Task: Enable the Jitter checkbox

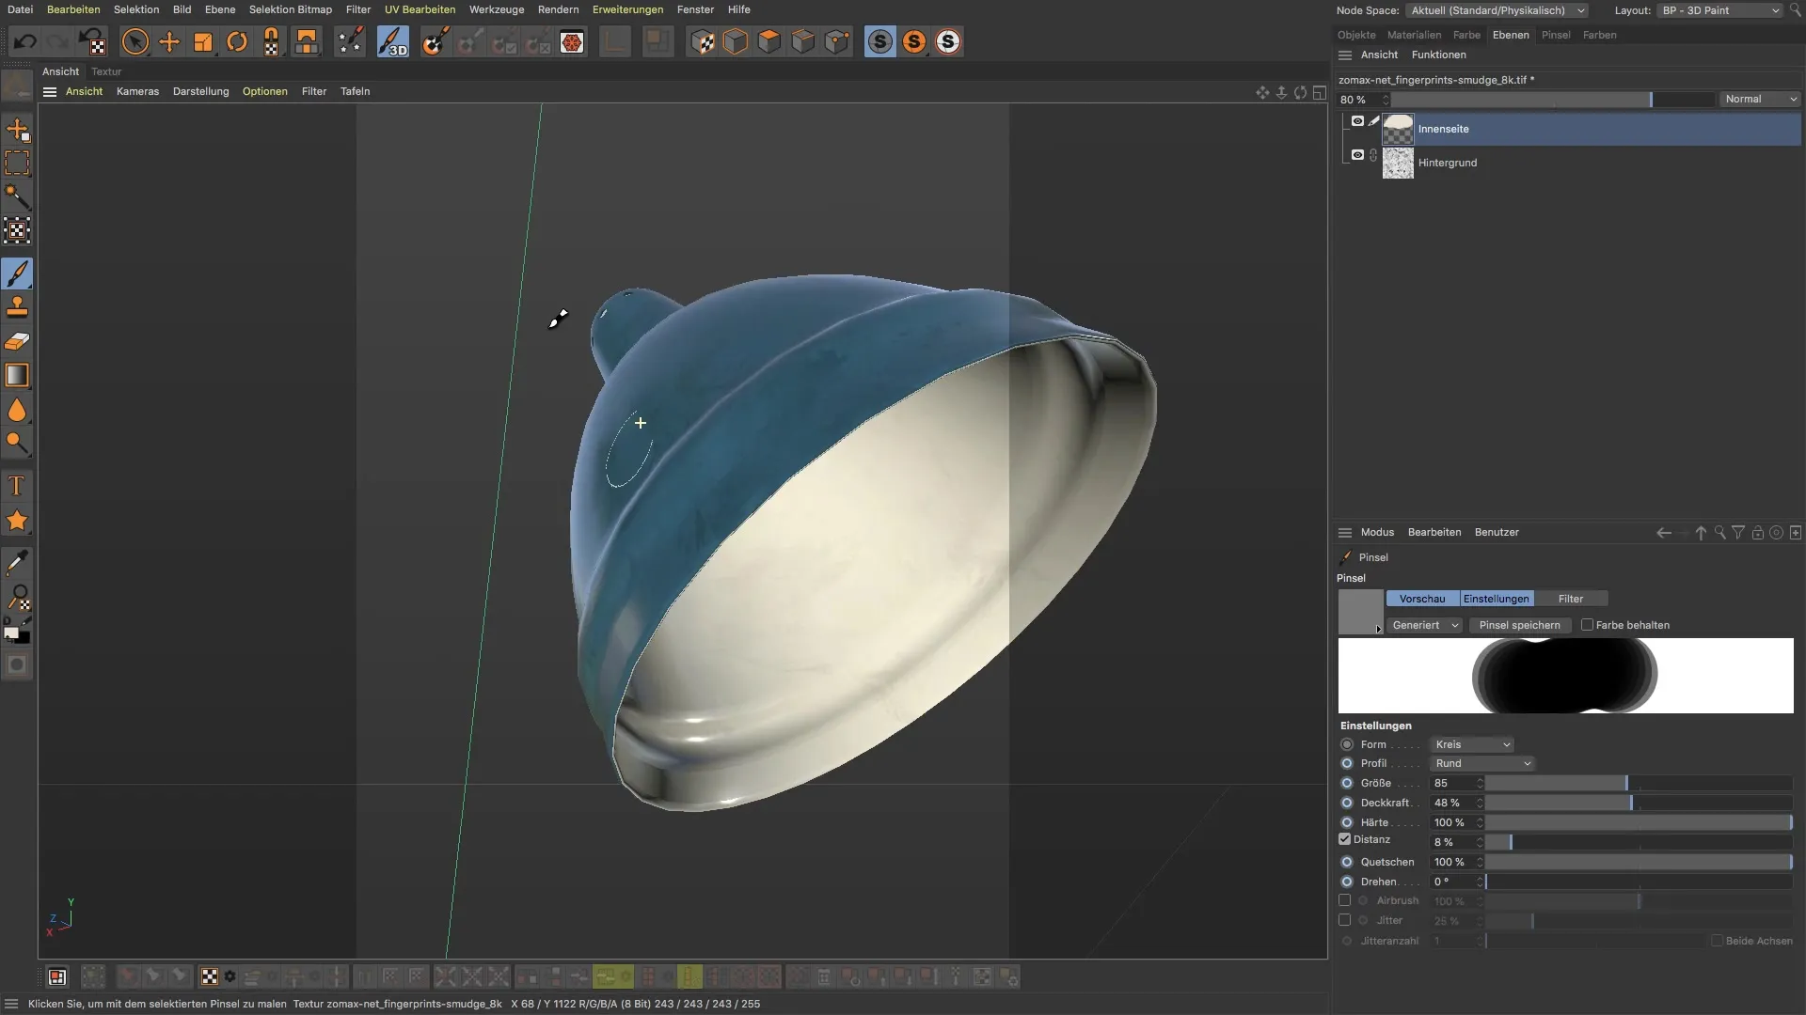Action: click(x=1345, y=920)
